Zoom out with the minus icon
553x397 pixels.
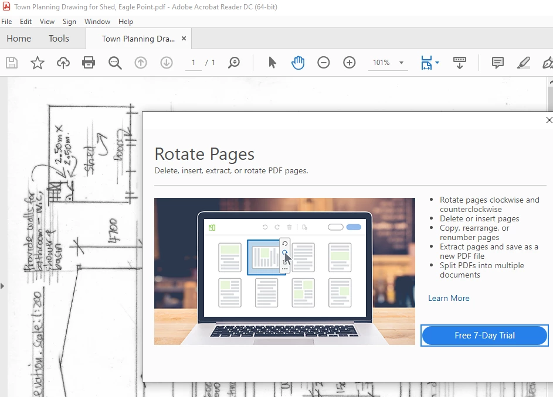pos(323,63)
